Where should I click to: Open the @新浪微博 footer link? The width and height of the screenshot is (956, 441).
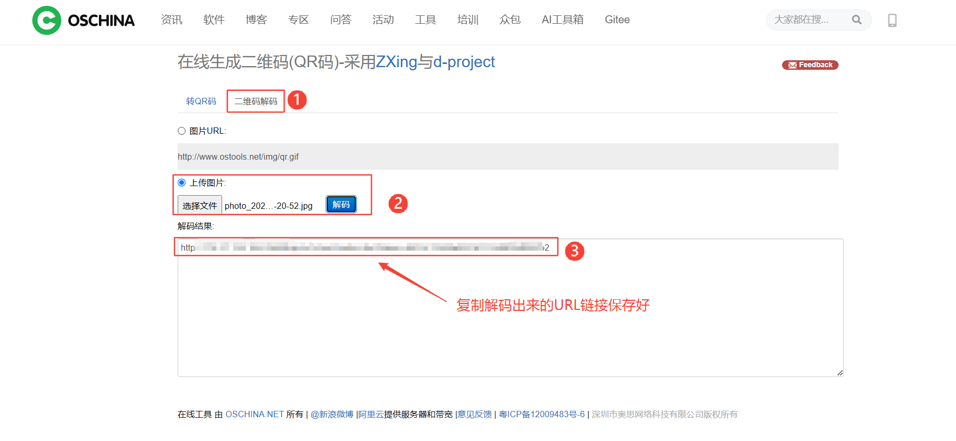(332, 415)
